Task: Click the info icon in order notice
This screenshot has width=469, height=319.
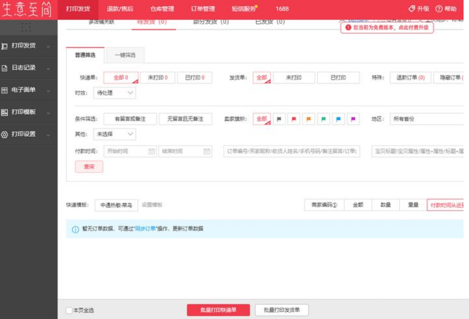Action: pos(75,229)
